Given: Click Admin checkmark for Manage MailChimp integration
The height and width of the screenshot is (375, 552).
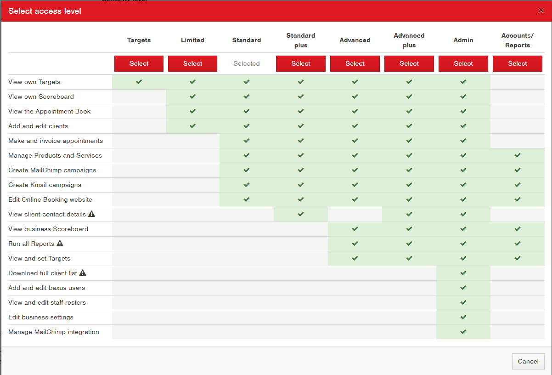Looking at the screenshot, I should 463,332.
